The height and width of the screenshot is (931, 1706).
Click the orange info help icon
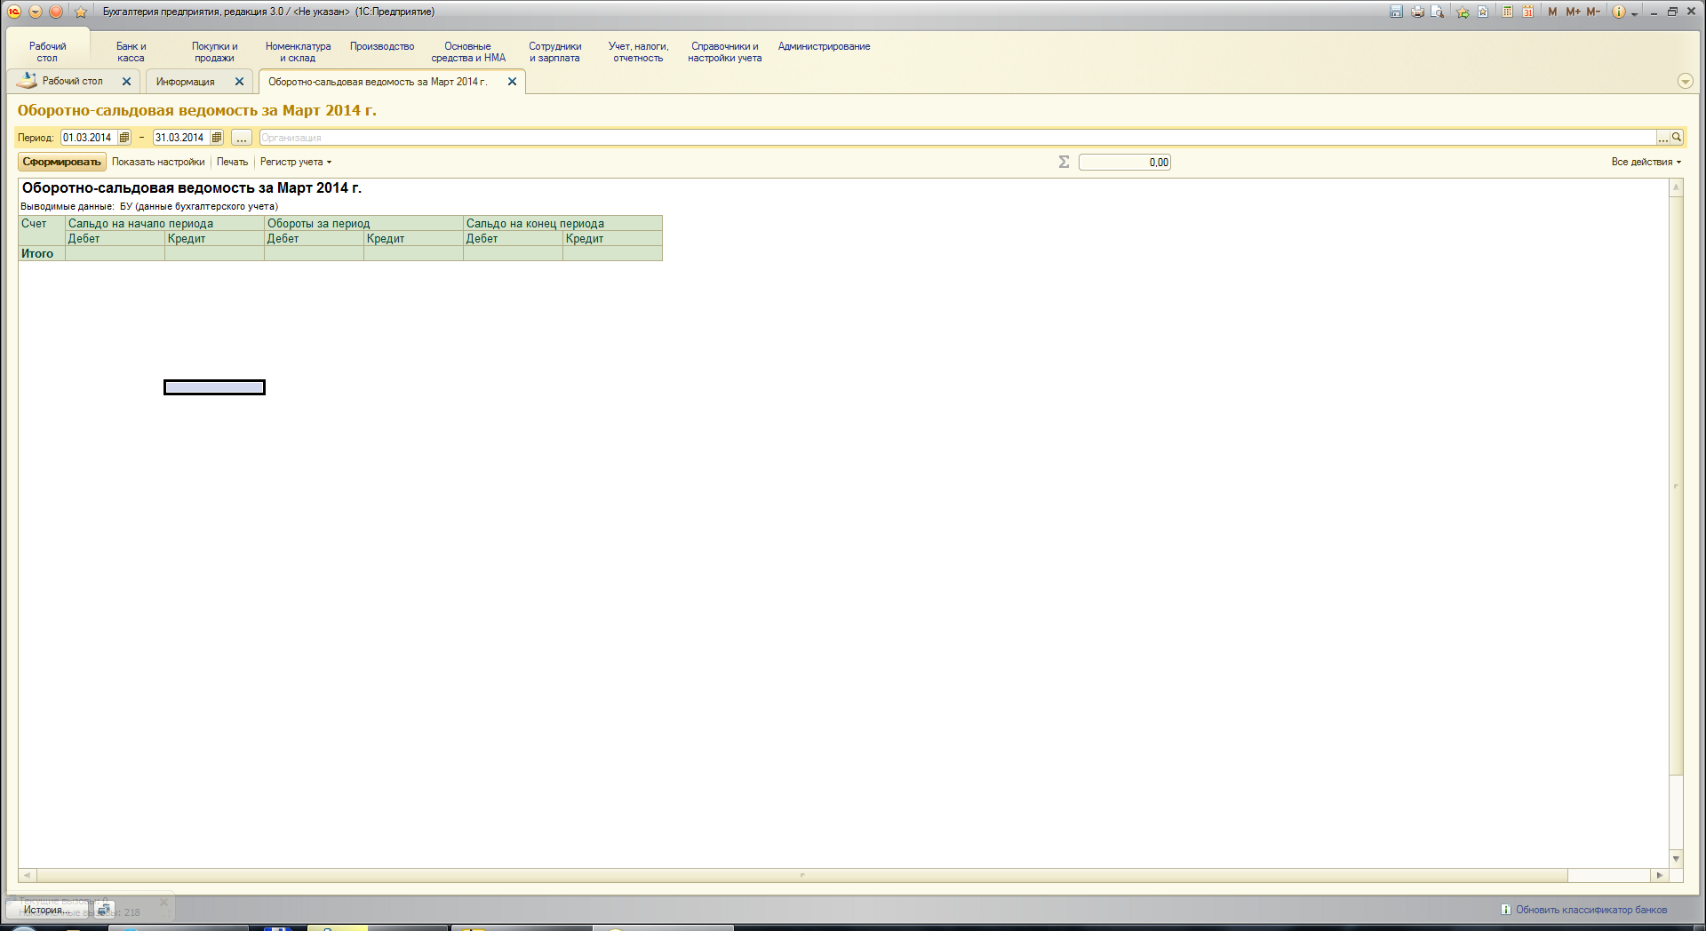pos(1619,12)
